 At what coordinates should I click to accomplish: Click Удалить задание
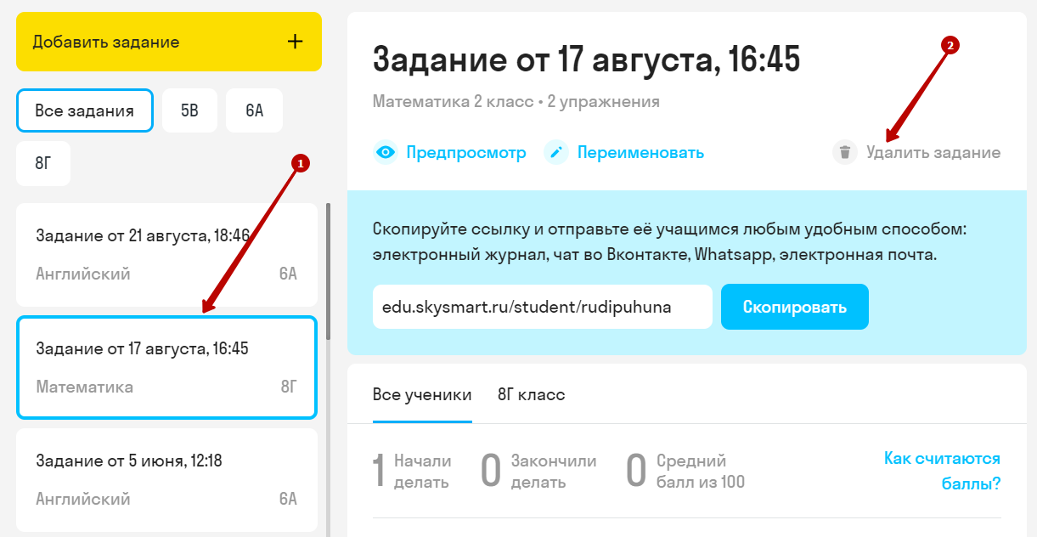click(x=933, y=153)
